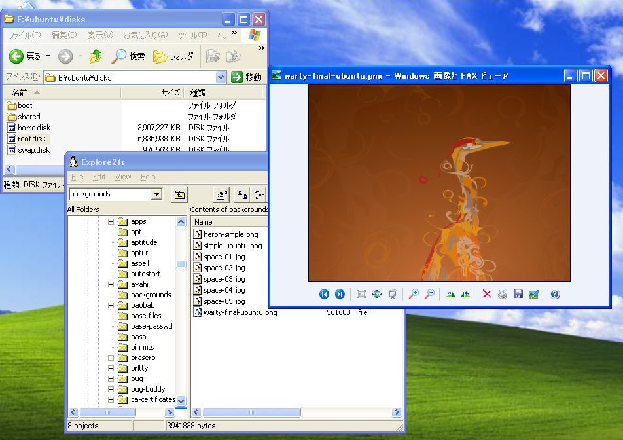Rotate the image counterclockwise
The image size is (623, 440).
pyautogui.click(x=466, y=294)
